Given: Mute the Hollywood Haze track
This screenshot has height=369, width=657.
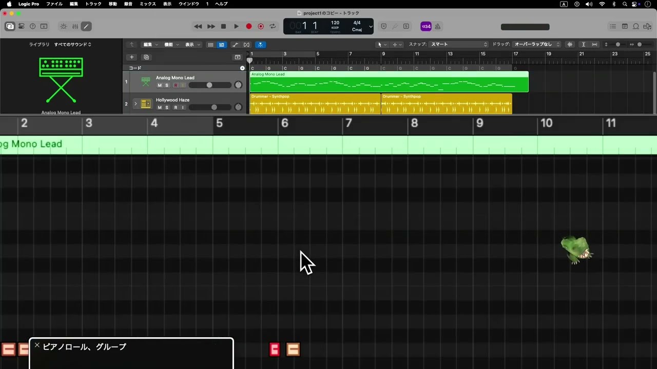Looking at the screenshot, I should pos(160,108).
